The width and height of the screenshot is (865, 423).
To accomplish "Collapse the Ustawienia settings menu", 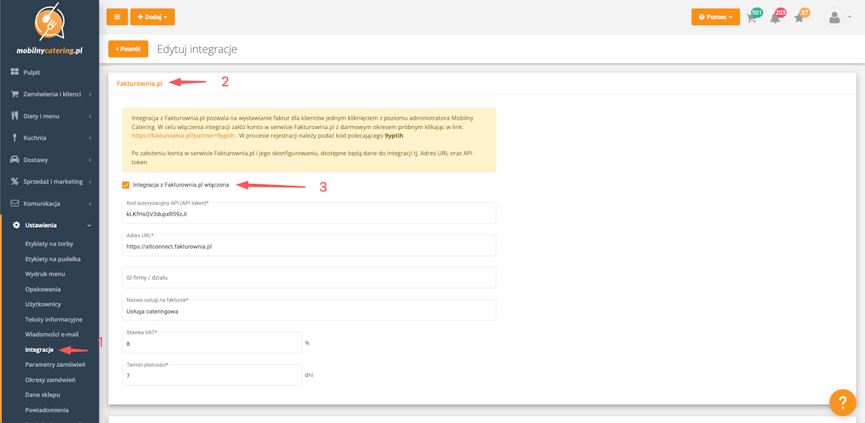I will (41, 225).
